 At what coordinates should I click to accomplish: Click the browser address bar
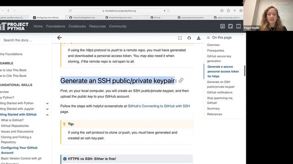119,11
